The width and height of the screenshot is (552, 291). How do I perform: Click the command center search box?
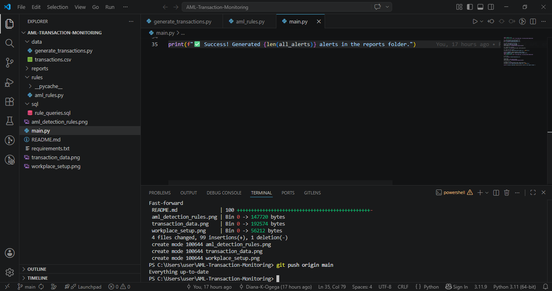(x=276, y=7)
